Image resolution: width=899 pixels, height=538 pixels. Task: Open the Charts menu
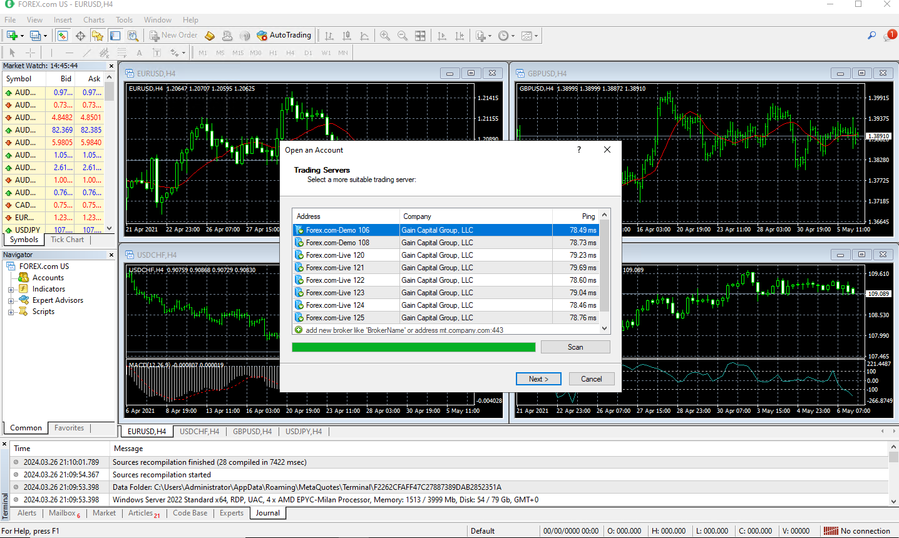pos(94,20)
